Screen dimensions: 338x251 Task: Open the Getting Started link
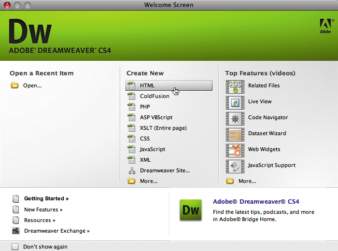(46, 198)
